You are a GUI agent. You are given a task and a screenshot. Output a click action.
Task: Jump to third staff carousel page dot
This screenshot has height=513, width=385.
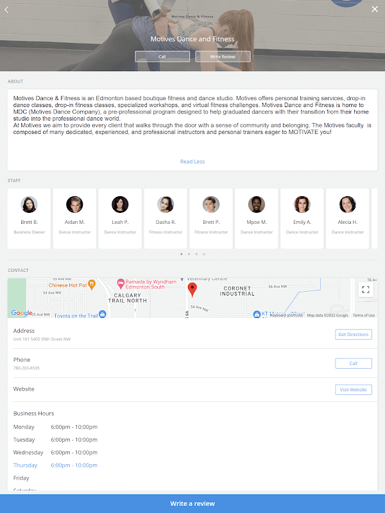coord(196,254)
